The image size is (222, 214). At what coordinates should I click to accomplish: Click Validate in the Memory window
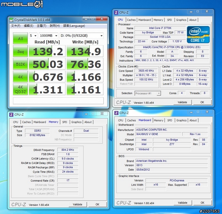pyautogui.click(x=78, y=204)
